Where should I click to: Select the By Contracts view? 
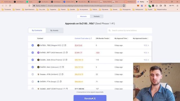37,31
